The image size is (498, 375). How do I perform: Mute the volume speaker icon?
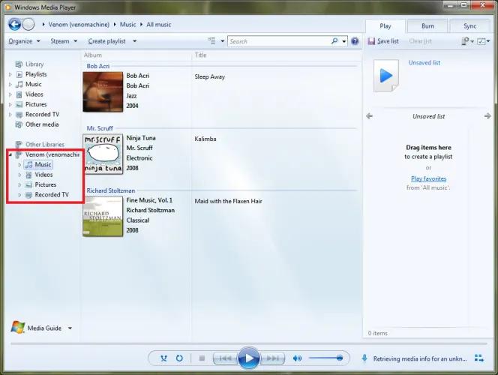[297, 358]
